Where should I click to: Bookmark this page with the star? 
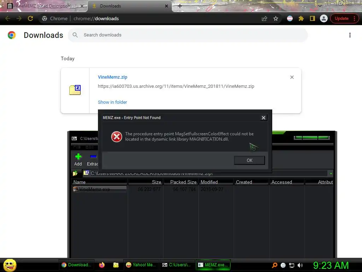[276, 18]
